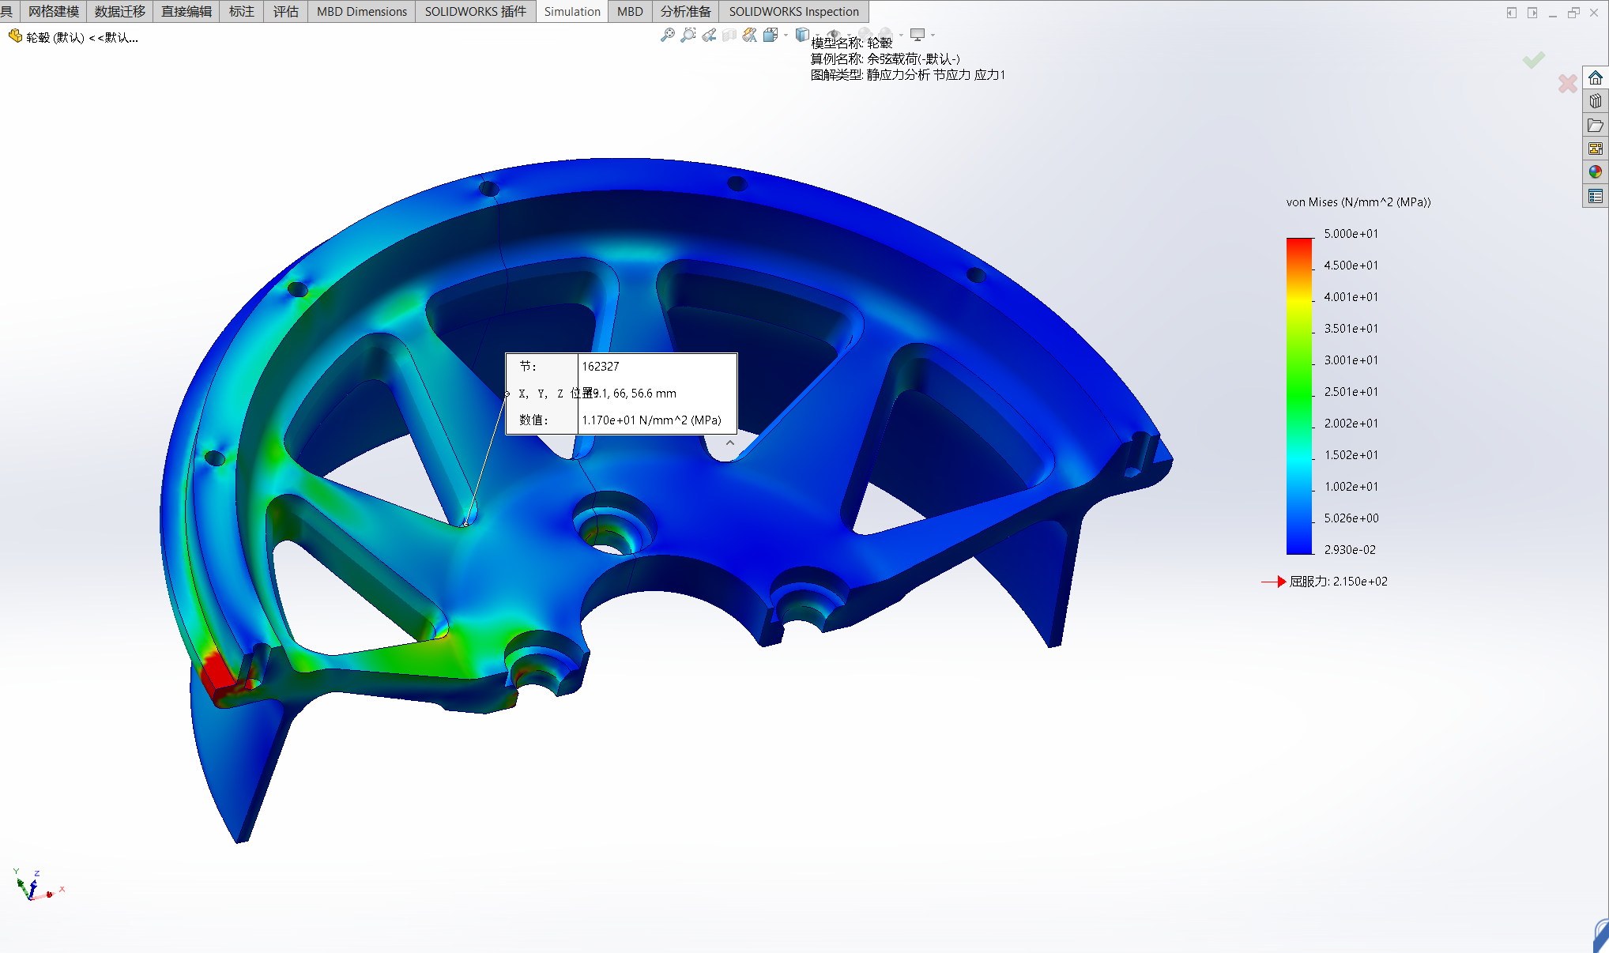Open the Dynamic Annotation Views icon
The image size is (1609, 953).
click(x=749, y=35)
